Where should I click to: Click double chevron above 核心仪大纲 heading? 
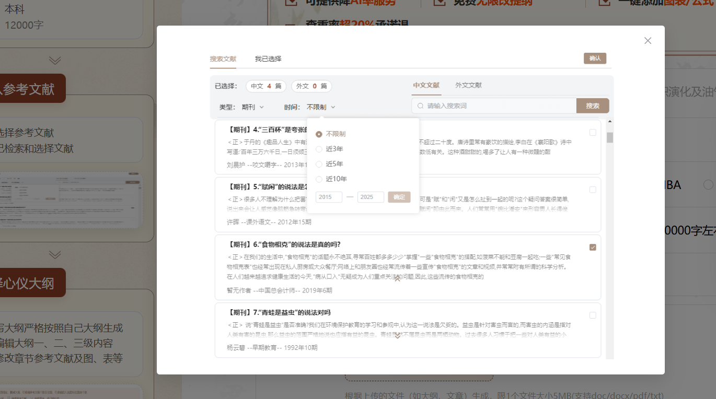(x=55, y=255)
